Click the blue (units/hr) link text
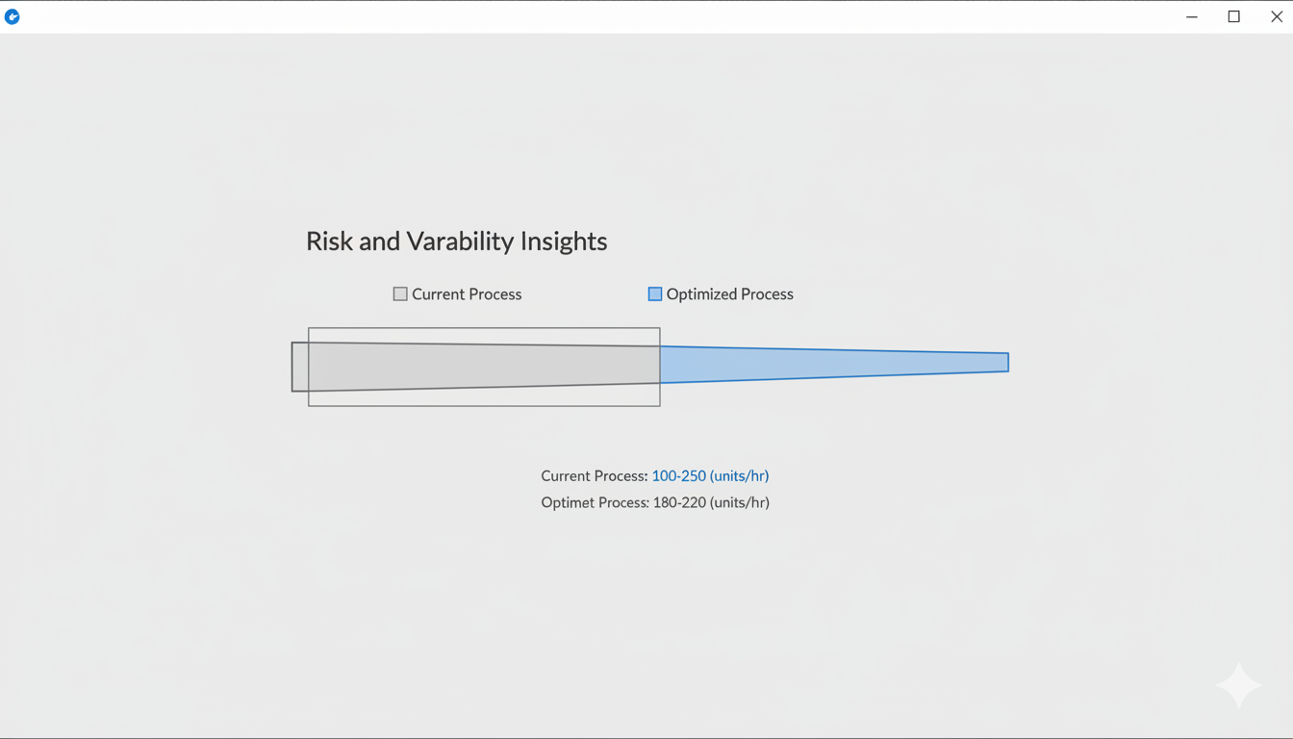The width and height of the screenshot is (1293, 739). (x=739, y=475)
